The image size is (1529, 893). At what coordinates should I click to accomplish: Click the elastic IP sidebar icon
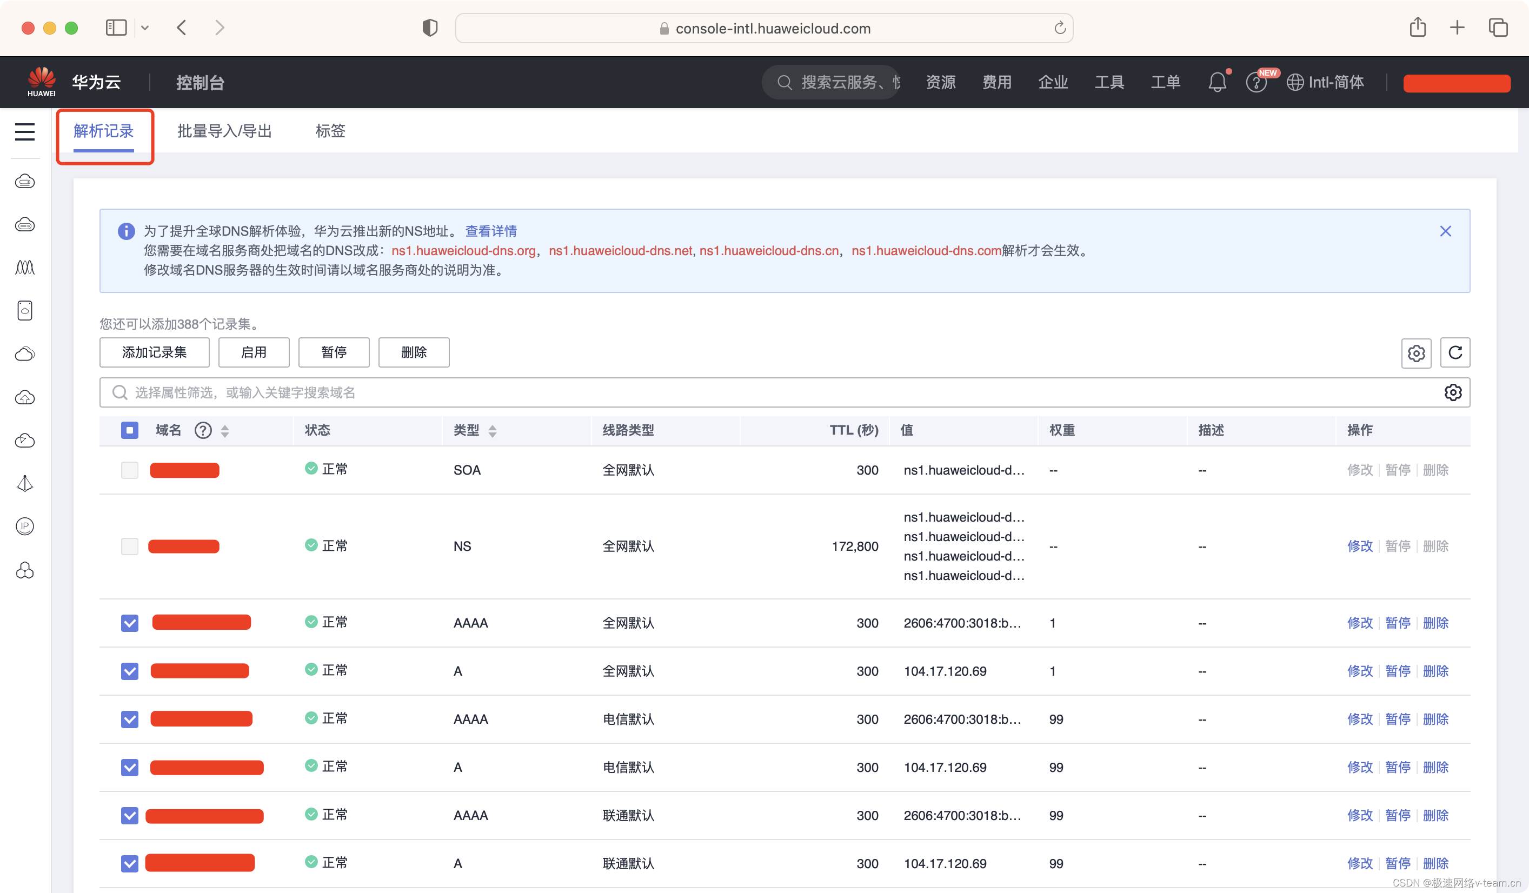click(x=25, y=526)
